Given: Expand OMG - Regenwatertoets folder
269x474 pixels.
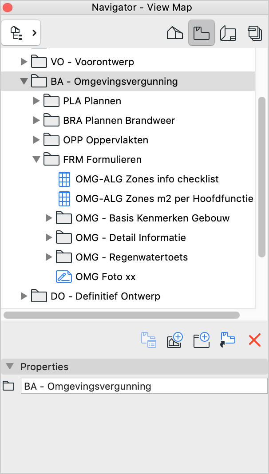Looking at the screenshot, I should click(x=49, y=257).
